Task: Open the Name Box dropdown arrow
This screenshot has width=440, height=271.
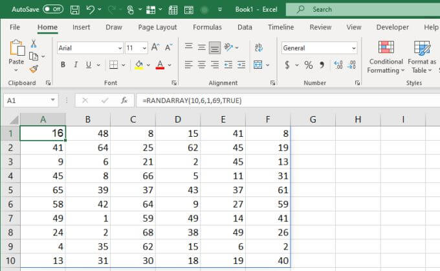Action: (52, 100)
